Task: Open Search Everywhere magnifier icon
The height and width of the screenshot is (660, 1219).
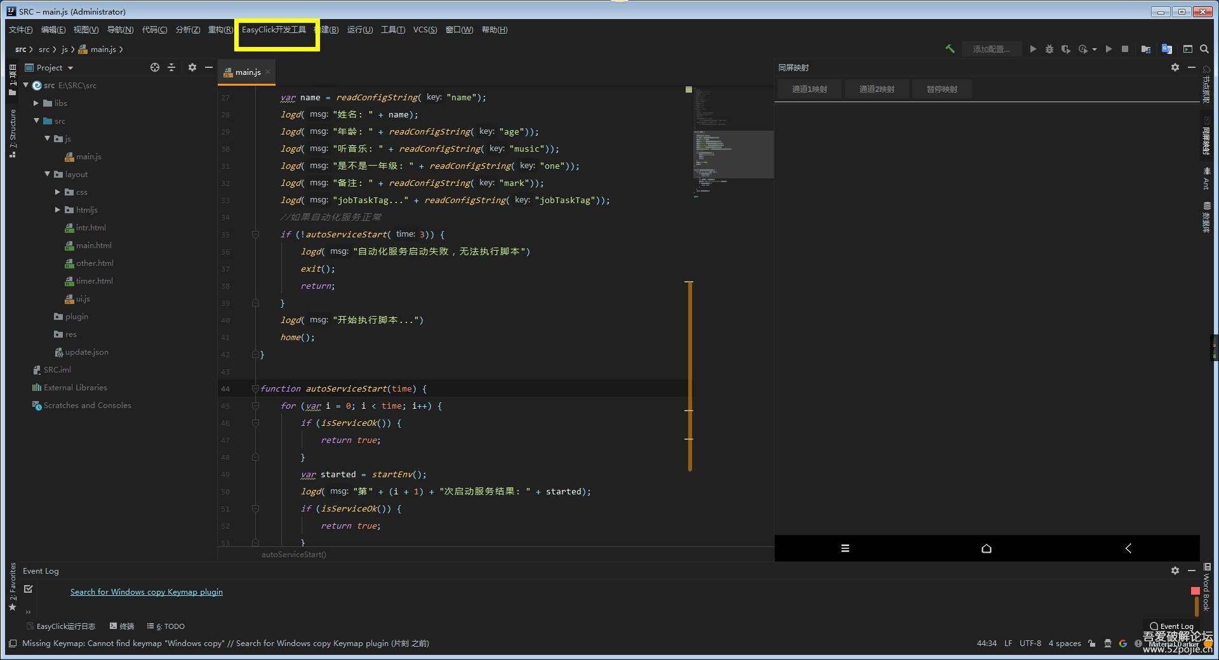Action: coord(1204,49)
